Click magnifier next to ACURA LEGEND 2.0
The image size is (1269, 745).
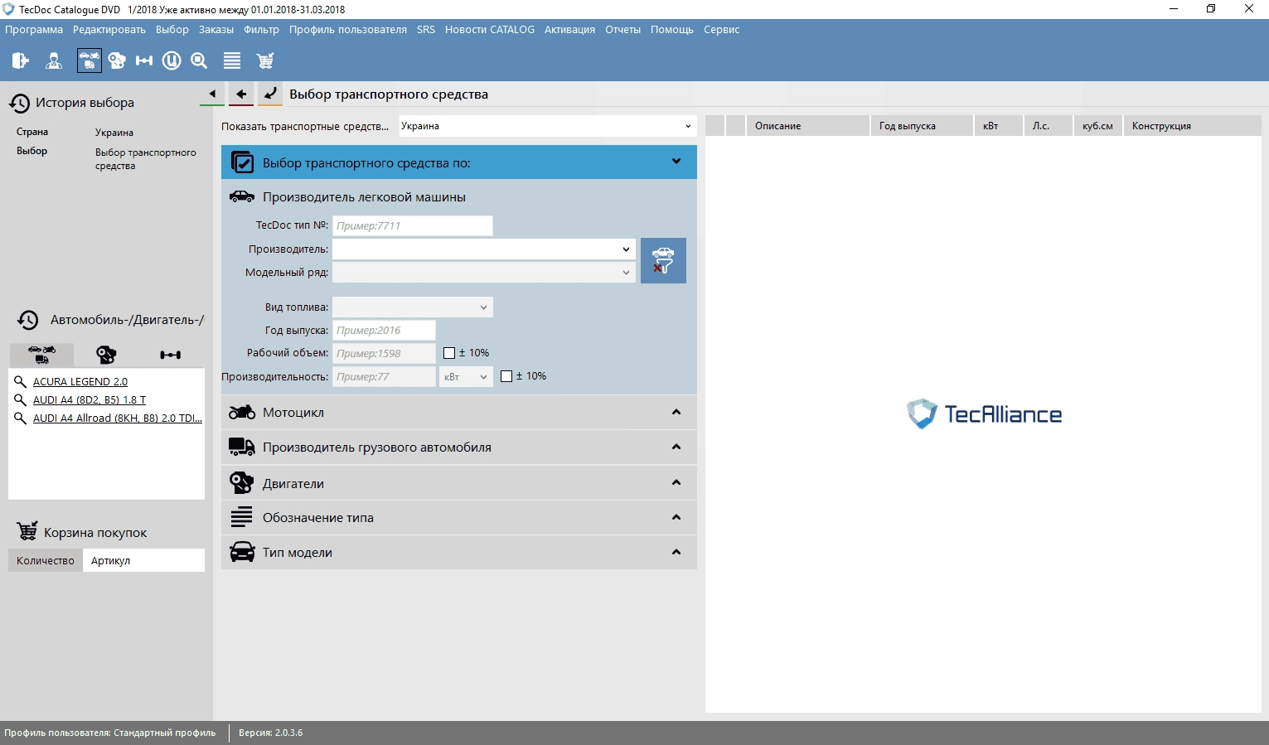click(x=21, y=381)
